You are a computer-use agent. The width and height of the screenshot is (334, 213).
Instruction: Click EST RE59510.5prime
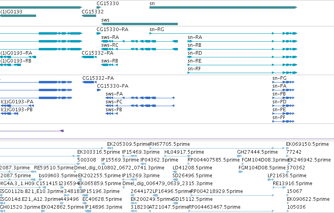coord(54,168)
